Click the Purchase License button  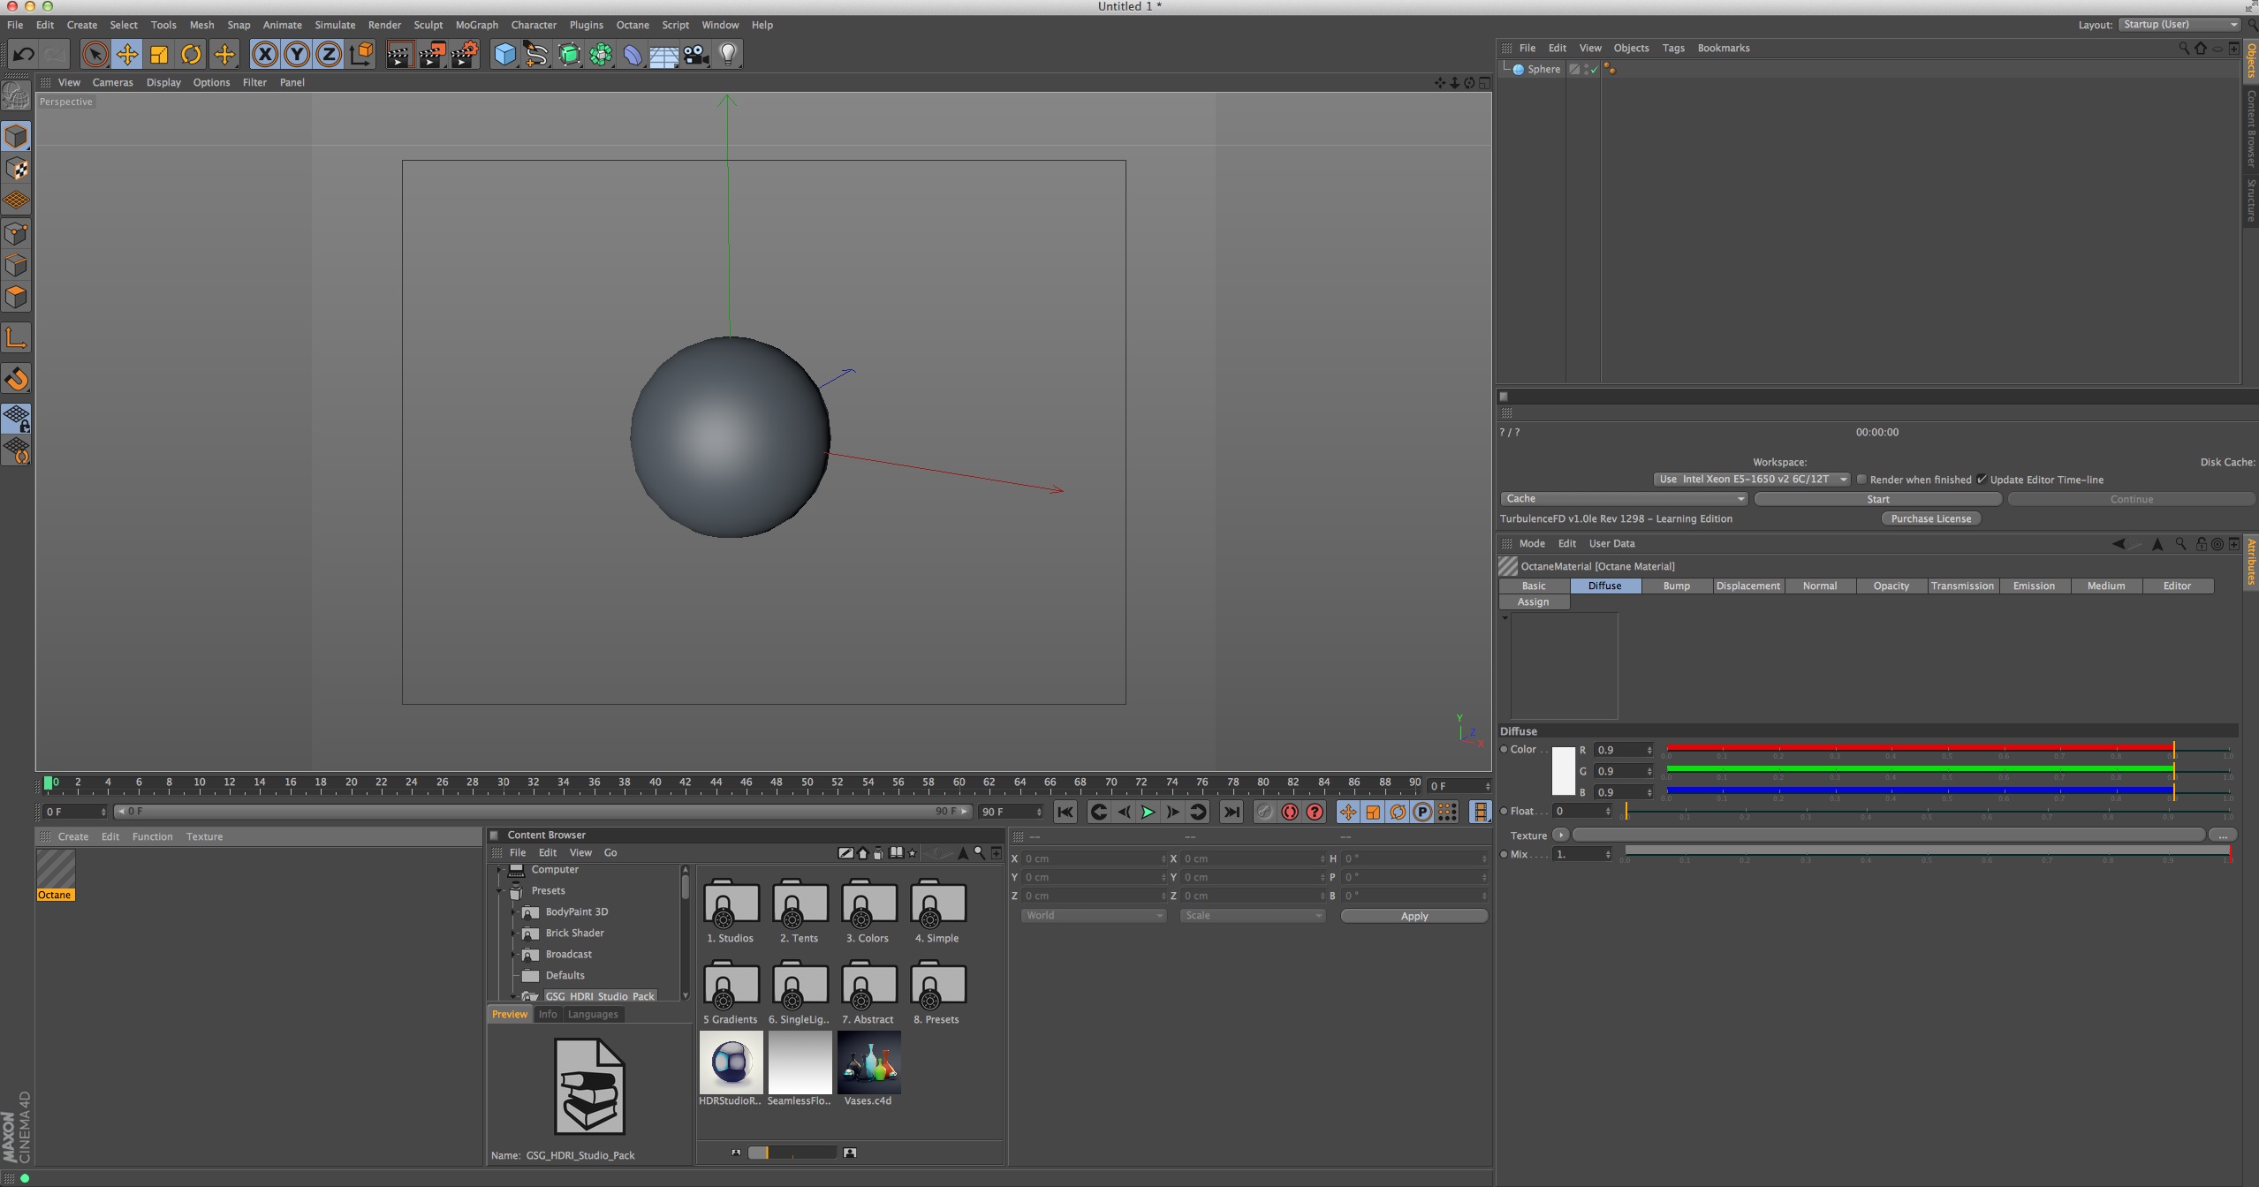[1930, 518]
